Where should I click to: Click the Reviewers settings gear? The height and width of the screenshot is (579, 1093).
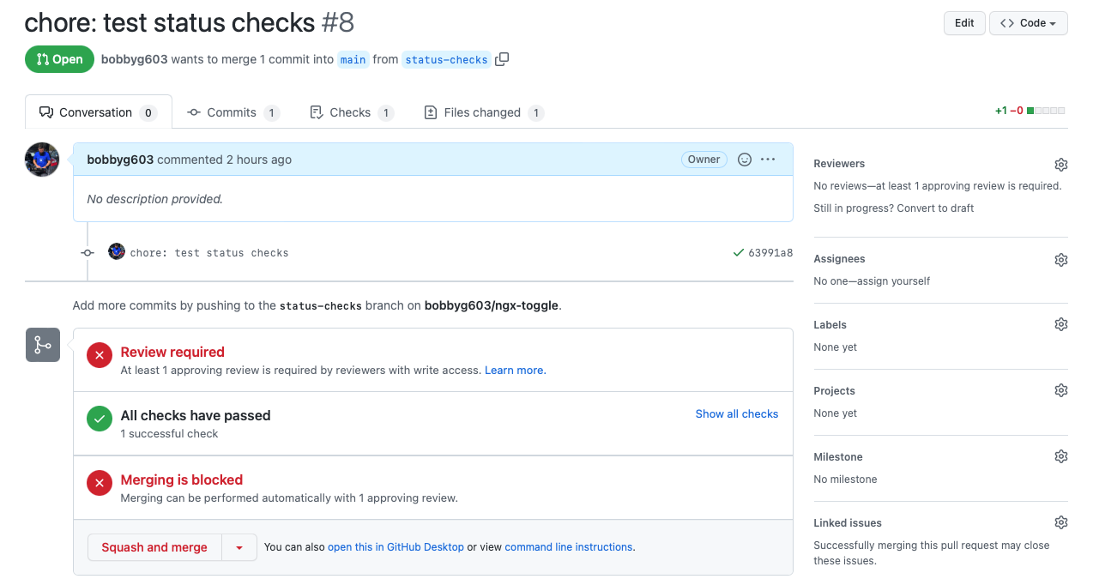[x=1061, y=164]
